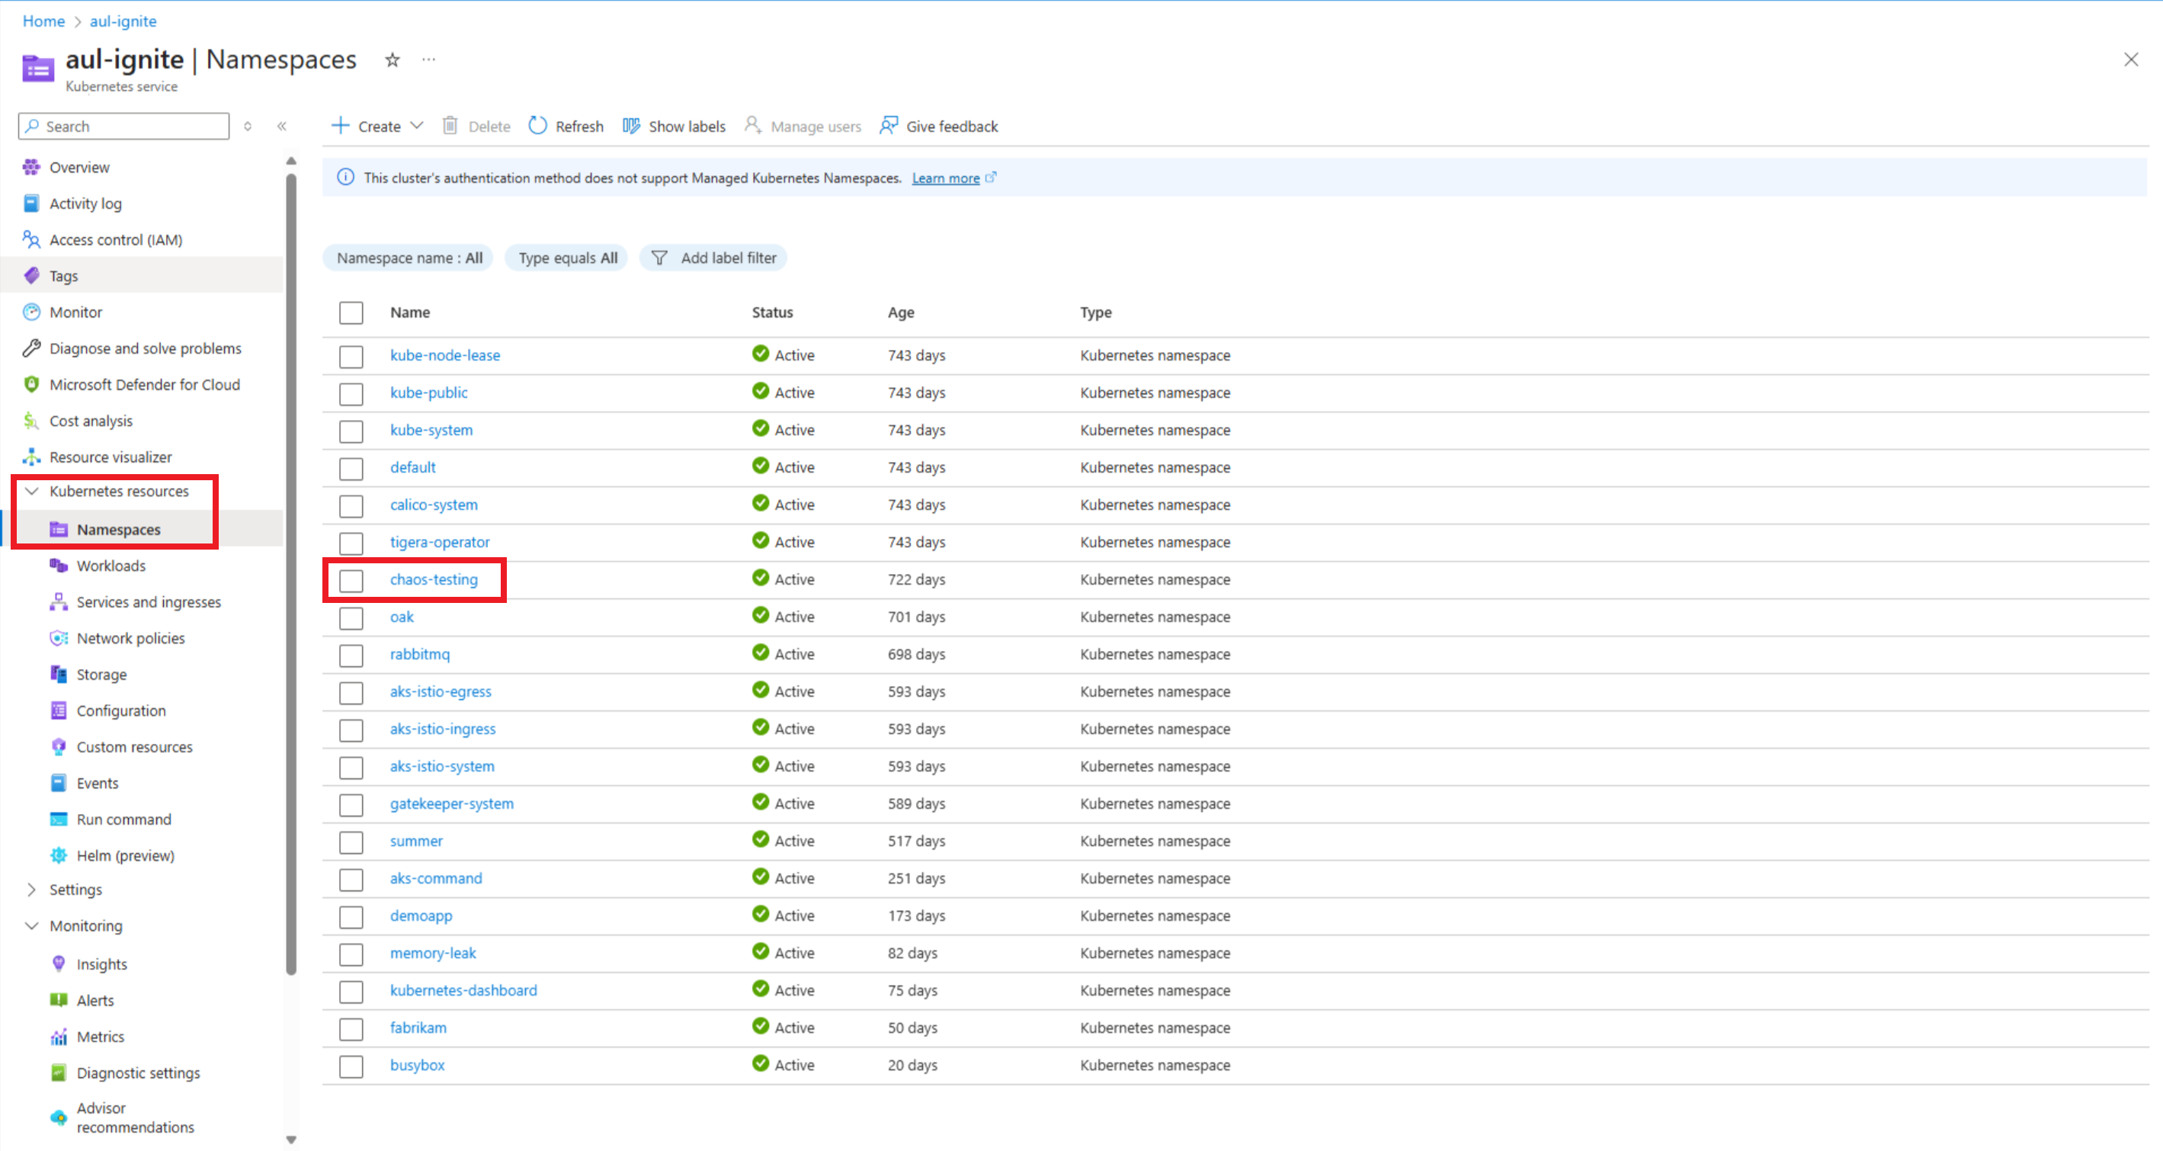Click the Refresh icon in the toolbar
Screen dimensions: 2163x1151
(x=537, y=126)
